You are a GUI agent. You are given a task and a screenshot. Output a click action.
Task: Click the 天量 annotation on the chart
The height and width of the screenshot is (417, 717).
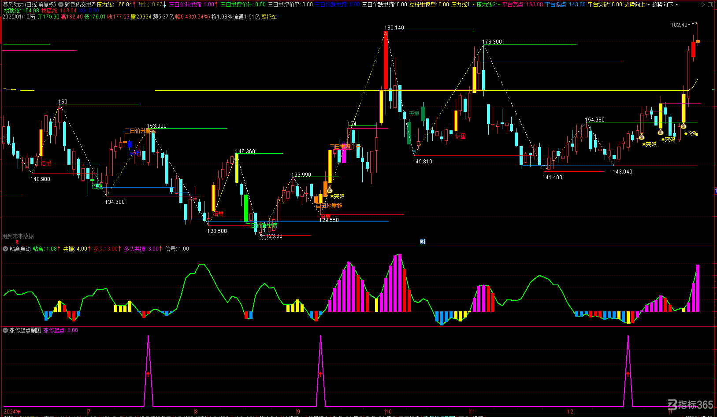point(414,114)
